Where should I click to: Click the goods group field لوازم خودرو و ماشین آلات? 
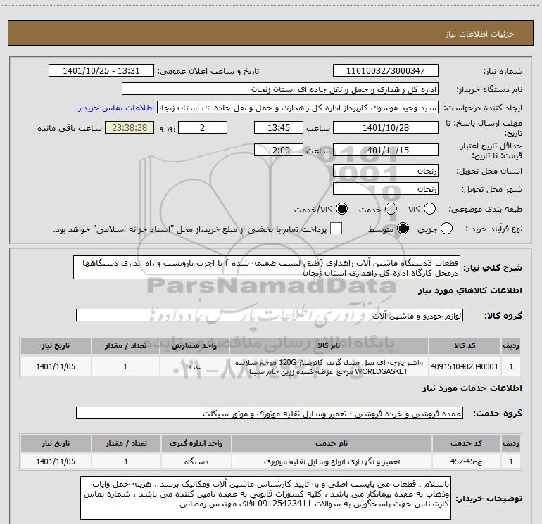[x=270, y=315]
